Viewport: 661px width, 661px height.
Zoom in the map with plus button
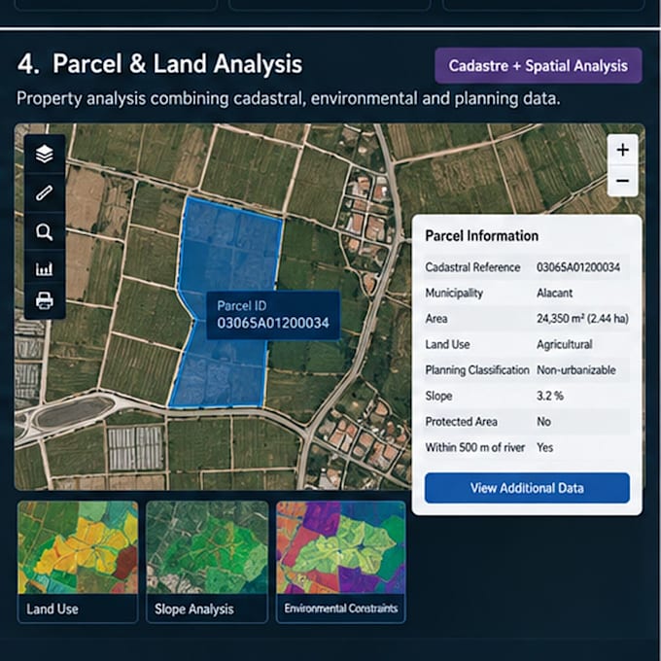[623, 150]
